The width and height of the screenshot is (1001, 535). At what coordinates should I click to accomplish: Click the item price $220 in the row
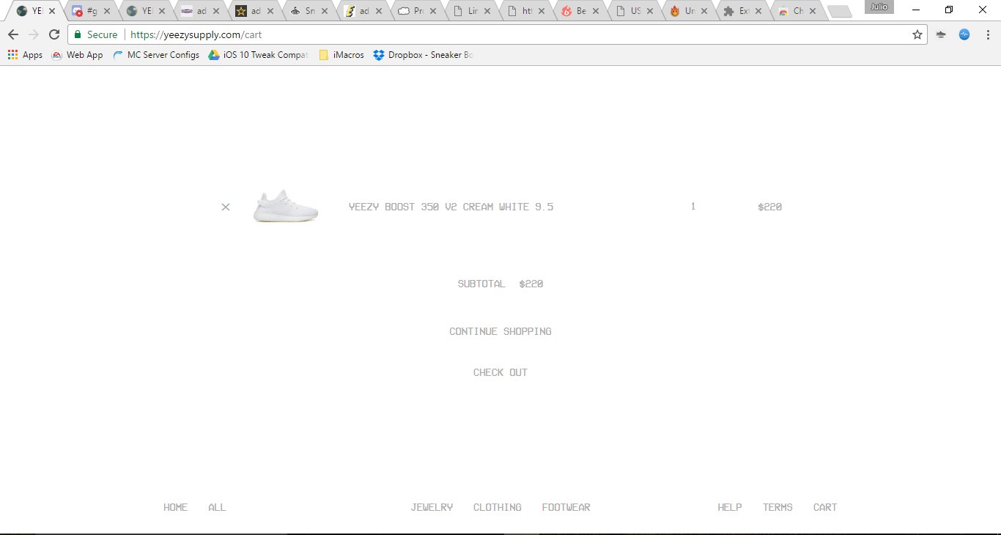coord(770,207)
